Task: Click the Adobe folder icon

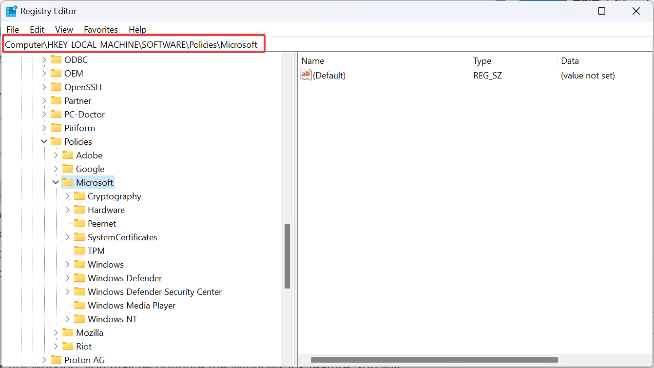Action: pyautogui.click(x=68, y=155)
